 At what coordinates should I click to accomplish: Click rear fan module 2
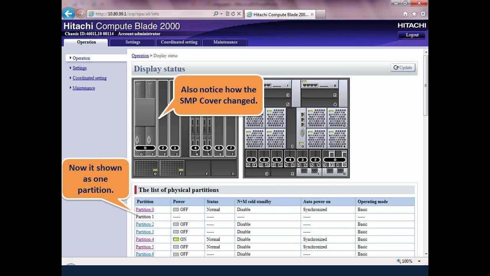(276, 117)
